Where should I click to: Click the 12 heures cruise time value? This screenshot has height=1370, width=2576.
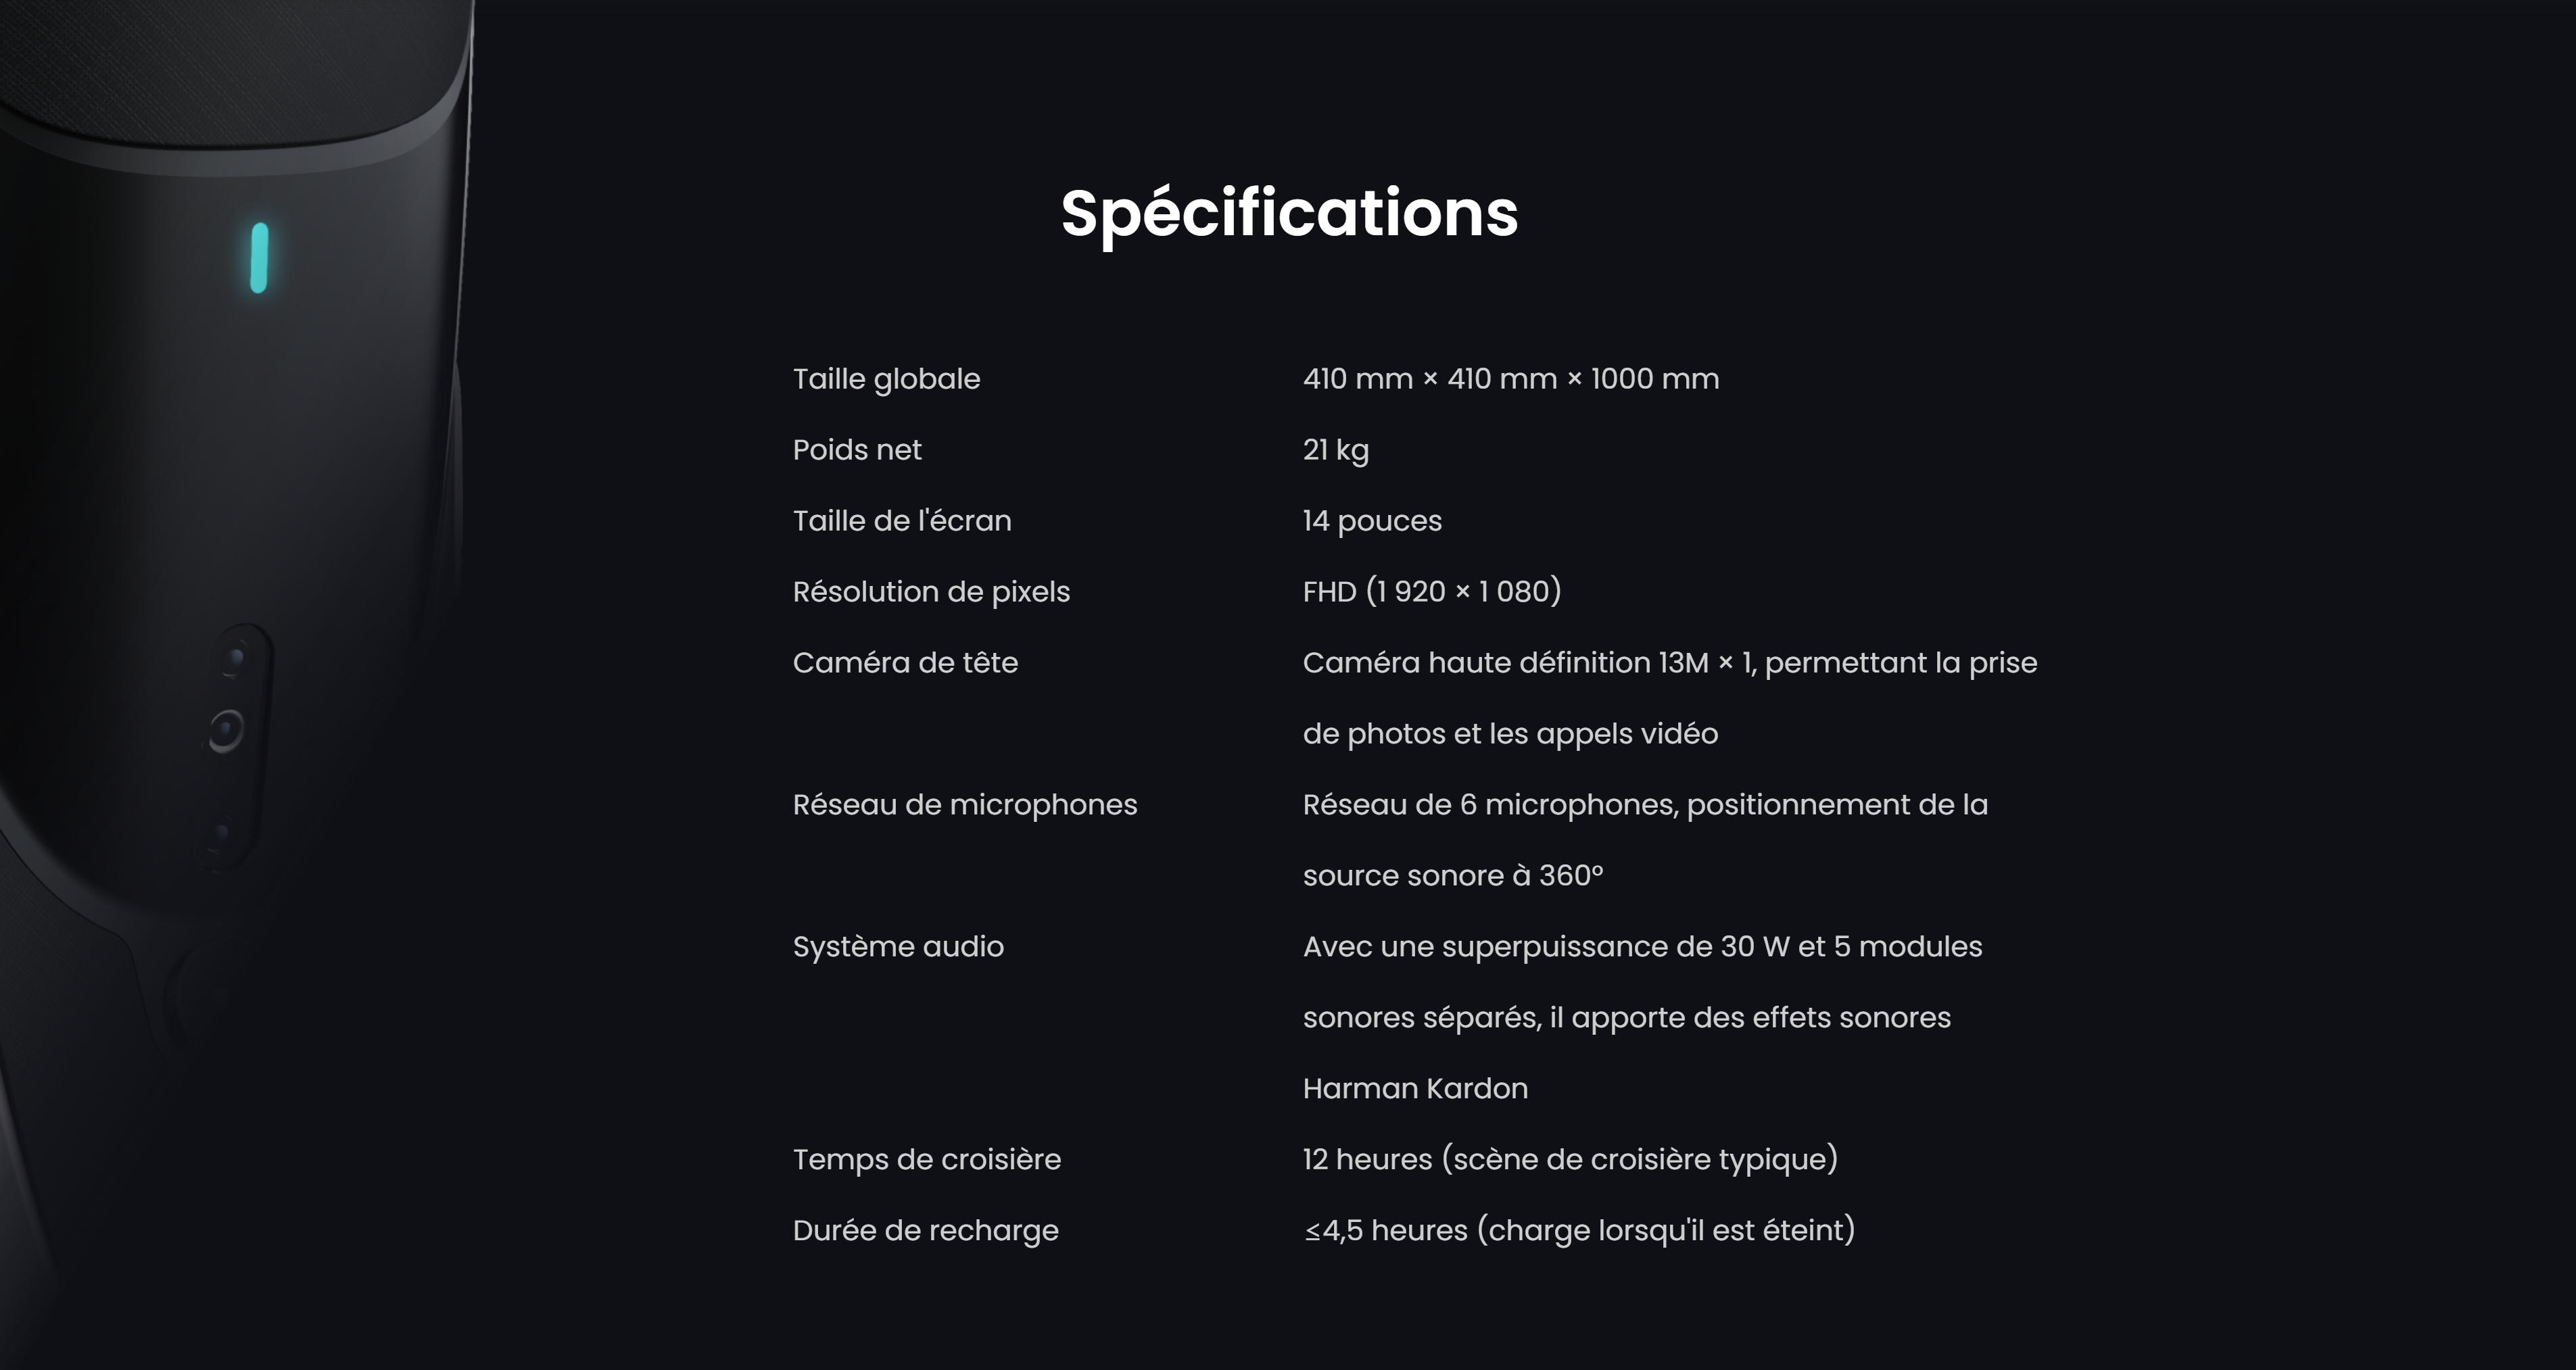coord(1569,1160)
